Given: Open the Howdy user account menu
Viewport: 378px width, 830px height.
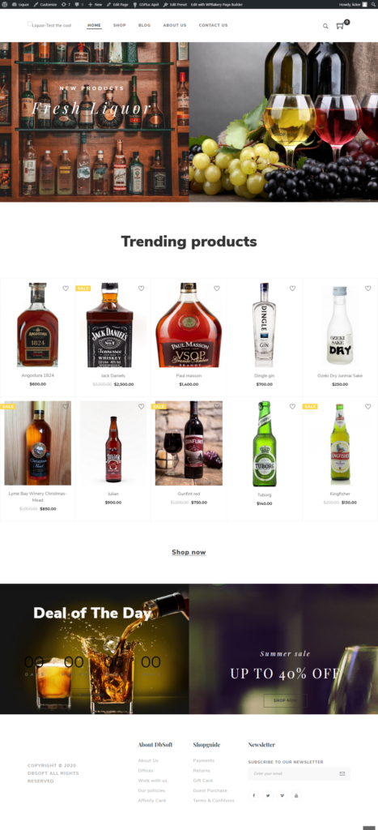Looking at the screenshot, I should [x=352, y=4].
